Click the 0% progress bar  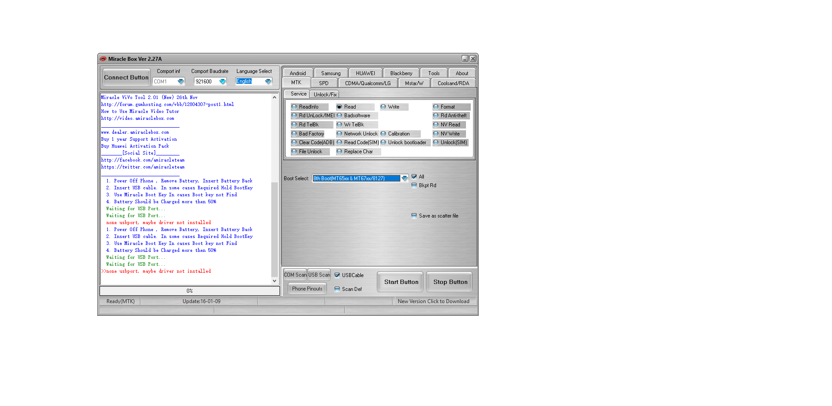click(x=190, y=290)
